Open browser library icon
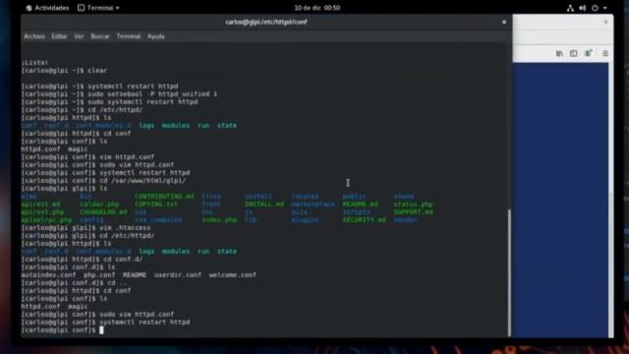629x354 pixels. [x=559, y=53]
